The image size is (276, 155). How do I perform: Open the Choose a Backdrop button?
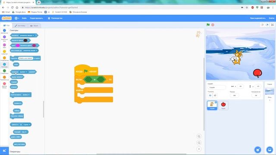click(x=270, y=150)
